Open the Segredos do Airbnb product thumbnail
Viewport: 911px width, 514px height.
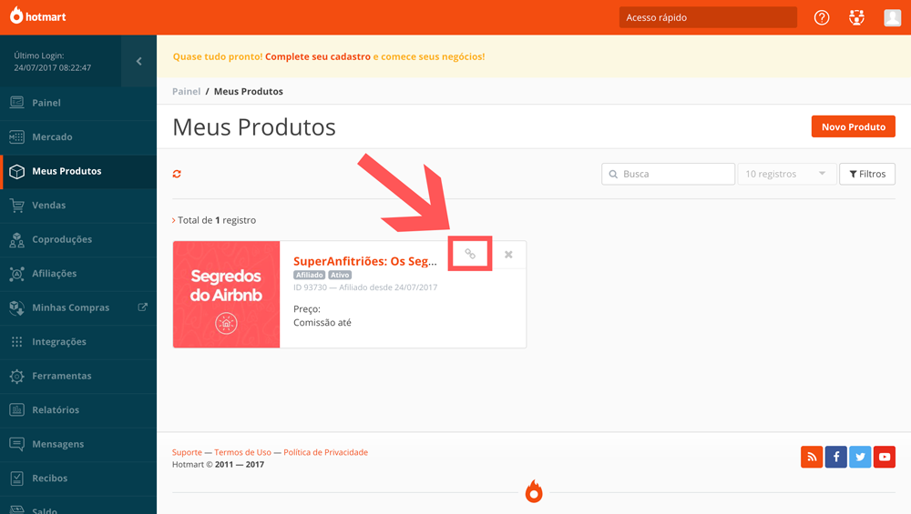pyautogui.click(x=227, y=295)
